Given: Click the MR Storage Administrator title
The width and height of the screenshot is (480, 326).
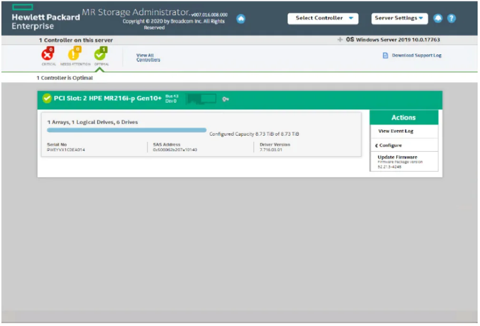Looking at the screenshot, I should (136, 12).
